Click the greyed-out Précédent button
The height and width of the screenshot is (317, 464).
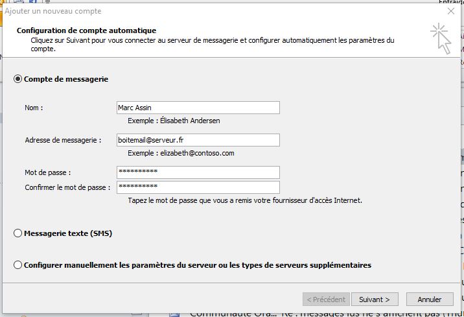[325, 299]
